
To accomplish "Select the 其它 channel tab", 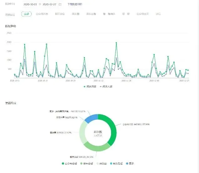I will (158, 14).
